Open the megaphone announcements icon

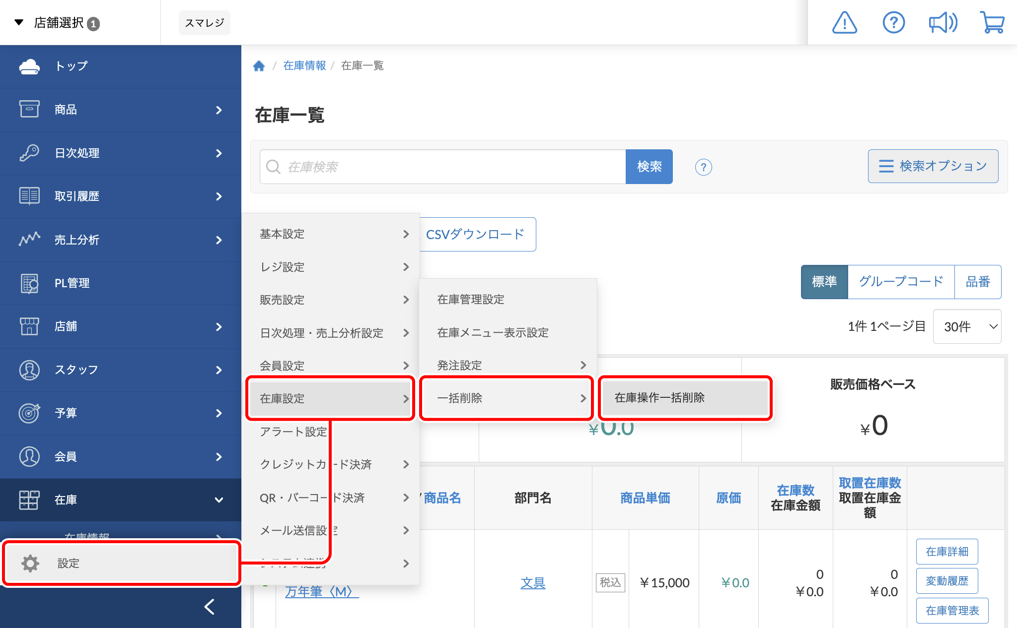coord(943,23)
